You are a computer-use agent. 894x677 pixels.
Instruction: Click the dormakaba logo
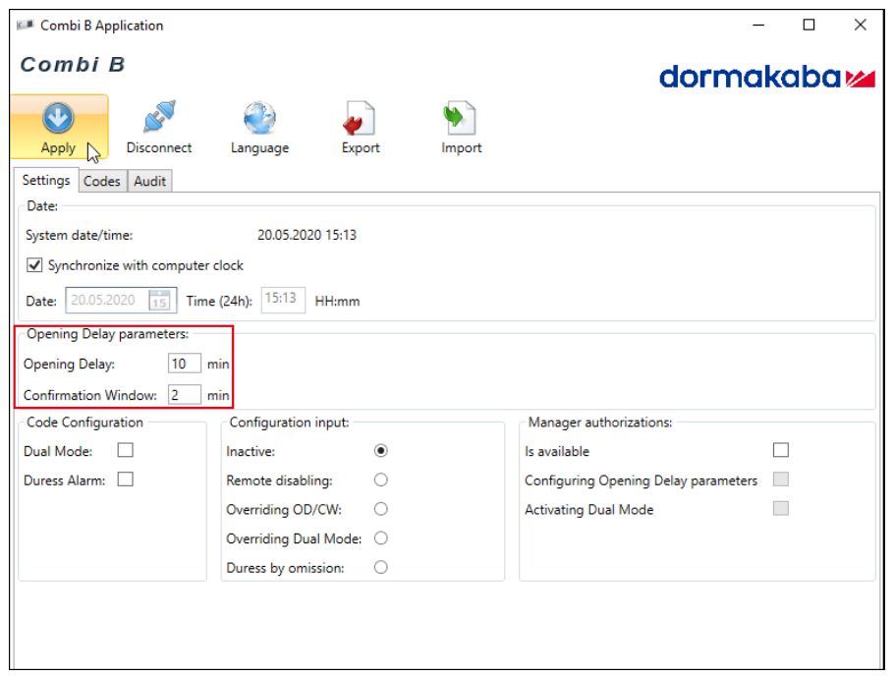766,78
